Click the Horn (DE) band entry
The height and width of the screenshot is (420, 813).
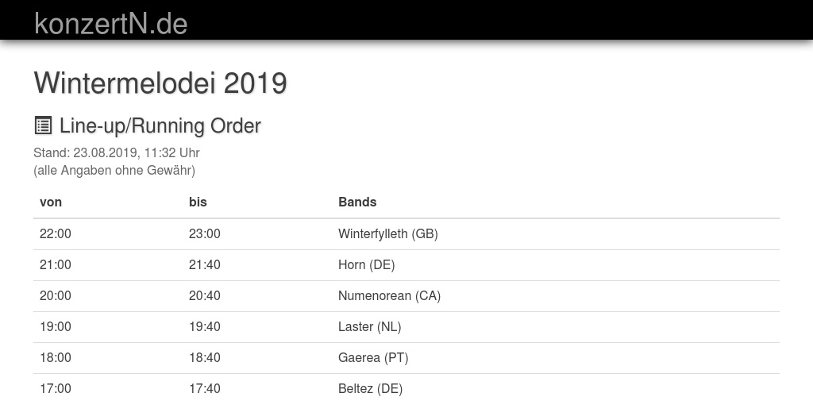pos(366,264)
